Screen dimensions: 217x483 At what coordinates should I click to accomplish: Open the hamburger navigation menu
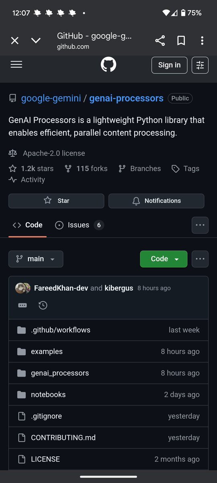coord(16,64)
